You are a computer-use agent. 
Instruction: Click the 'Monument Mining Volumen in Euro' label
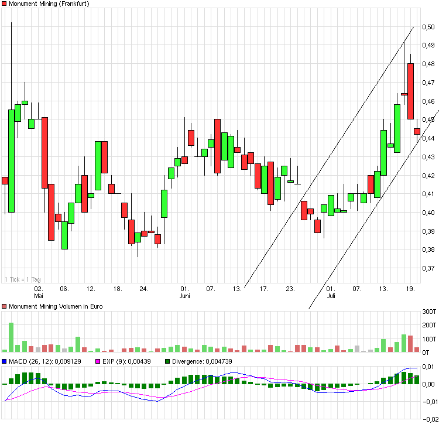[x=56, y=306]
